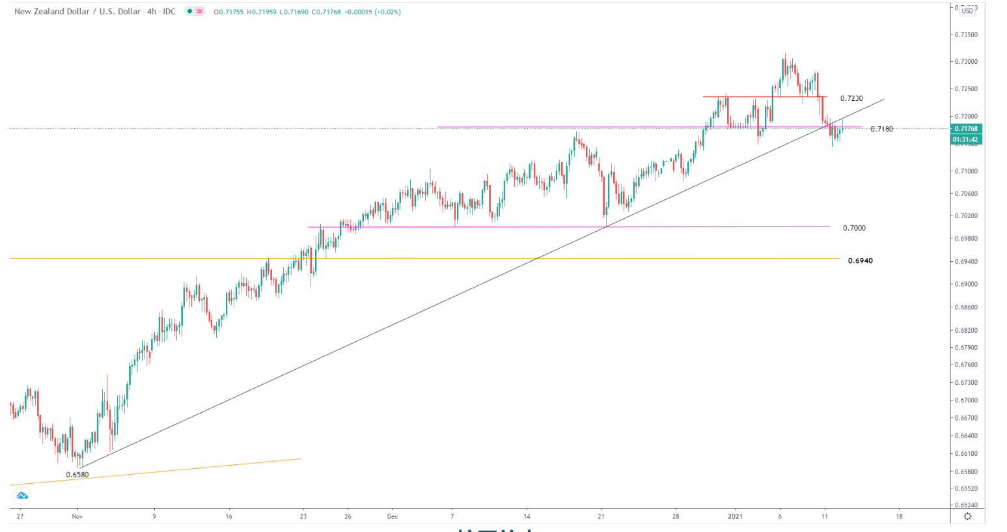This screenshot has height=532, width=1007.
Task: Select the 0.7000 text annotation
Action: (x=854, y=228)
